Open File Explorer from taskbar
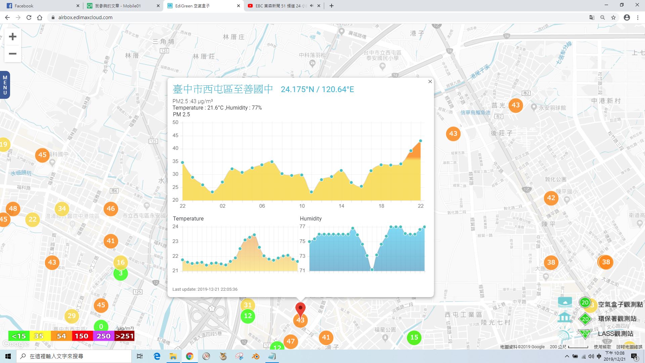Image resolution: width=645 pixels, height=363 pixels. click(x=173, y=356)
